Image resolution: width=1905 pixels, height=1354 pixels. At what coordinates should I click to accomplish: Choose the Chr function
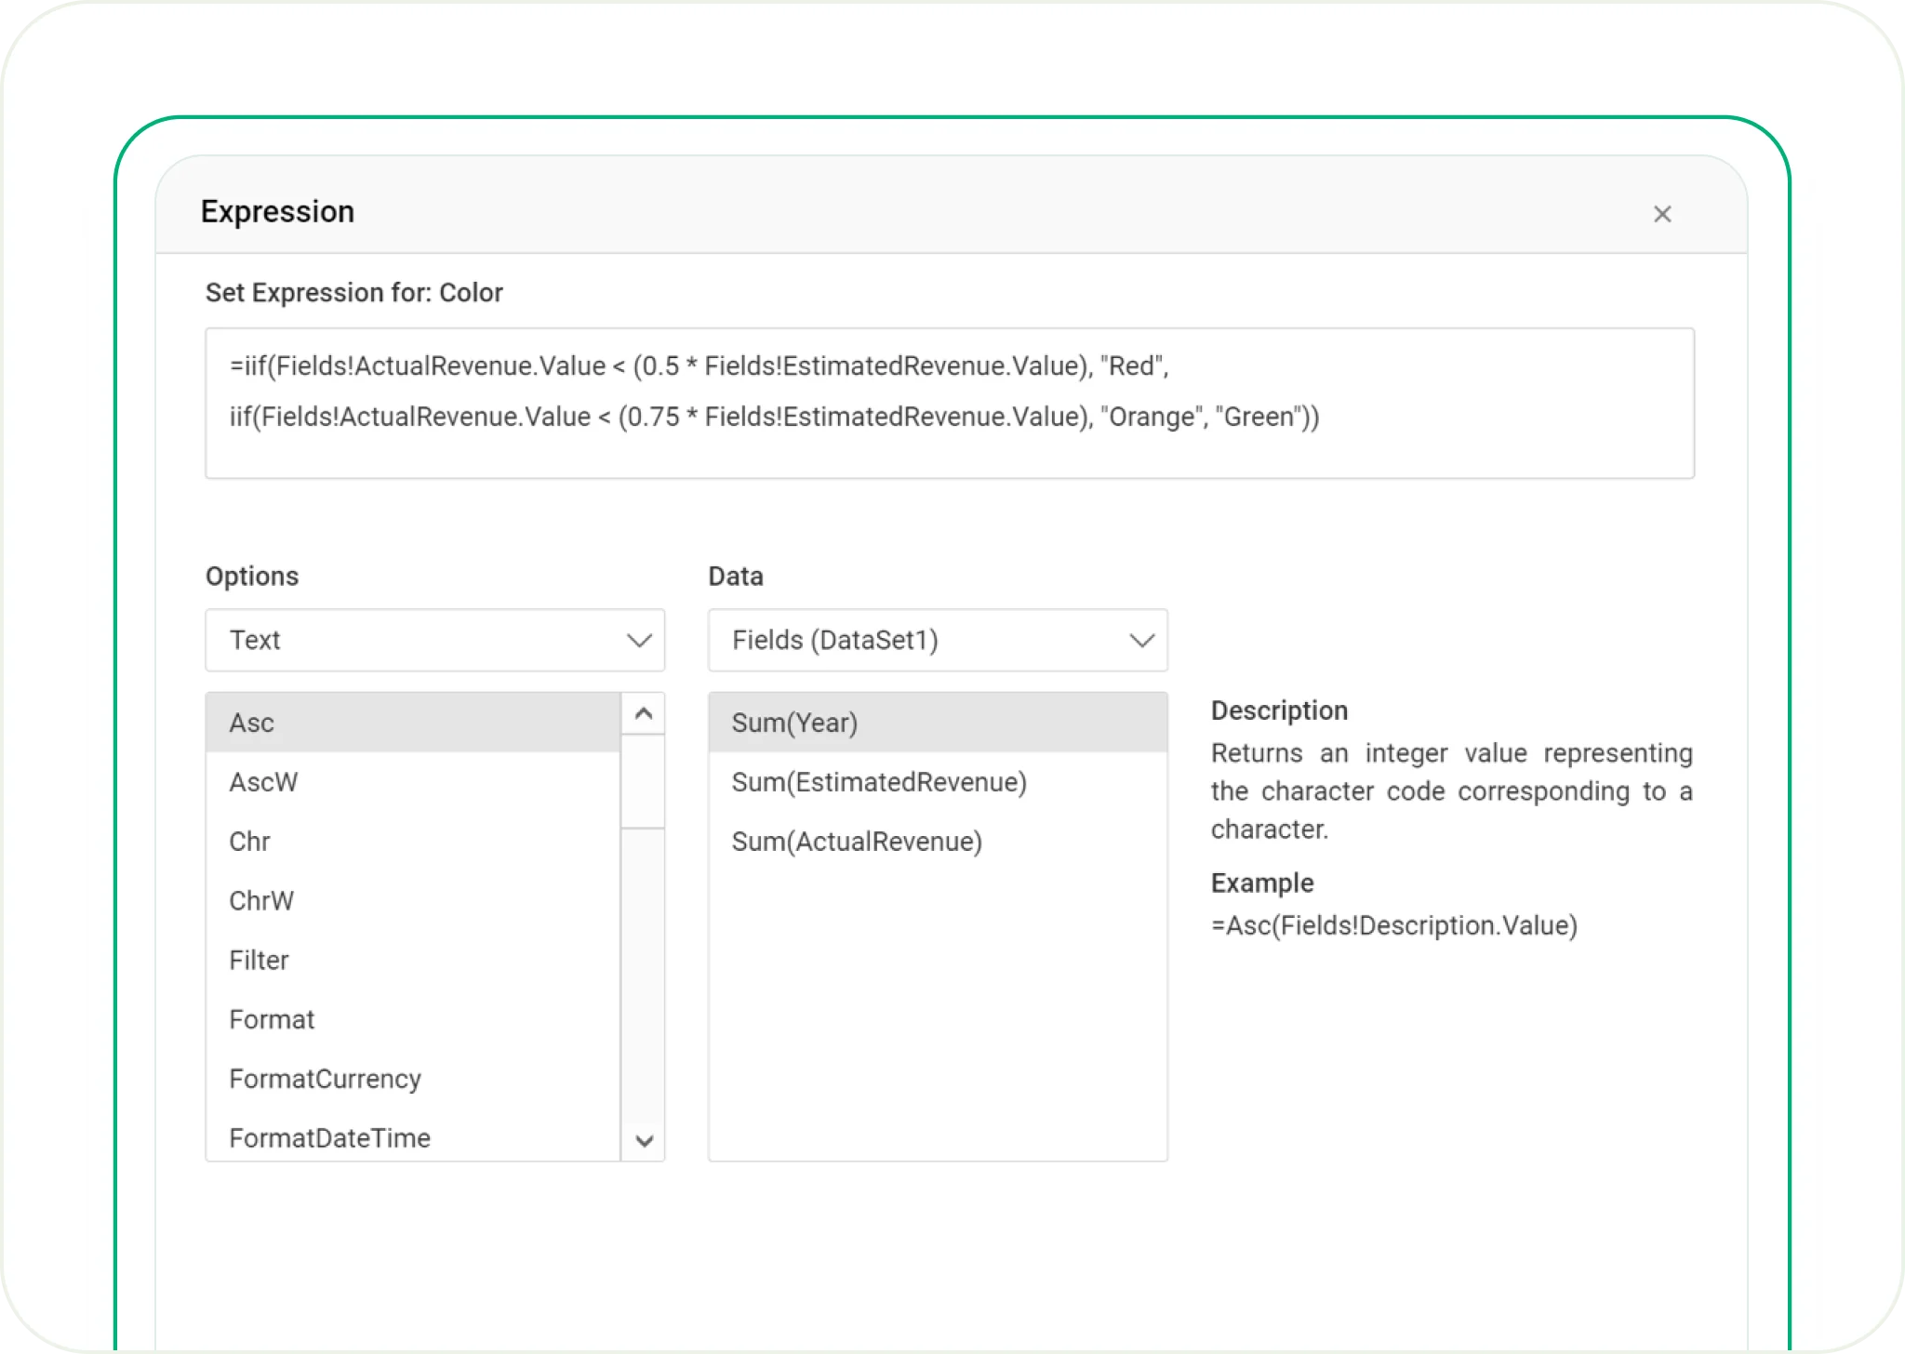[249, 842]
